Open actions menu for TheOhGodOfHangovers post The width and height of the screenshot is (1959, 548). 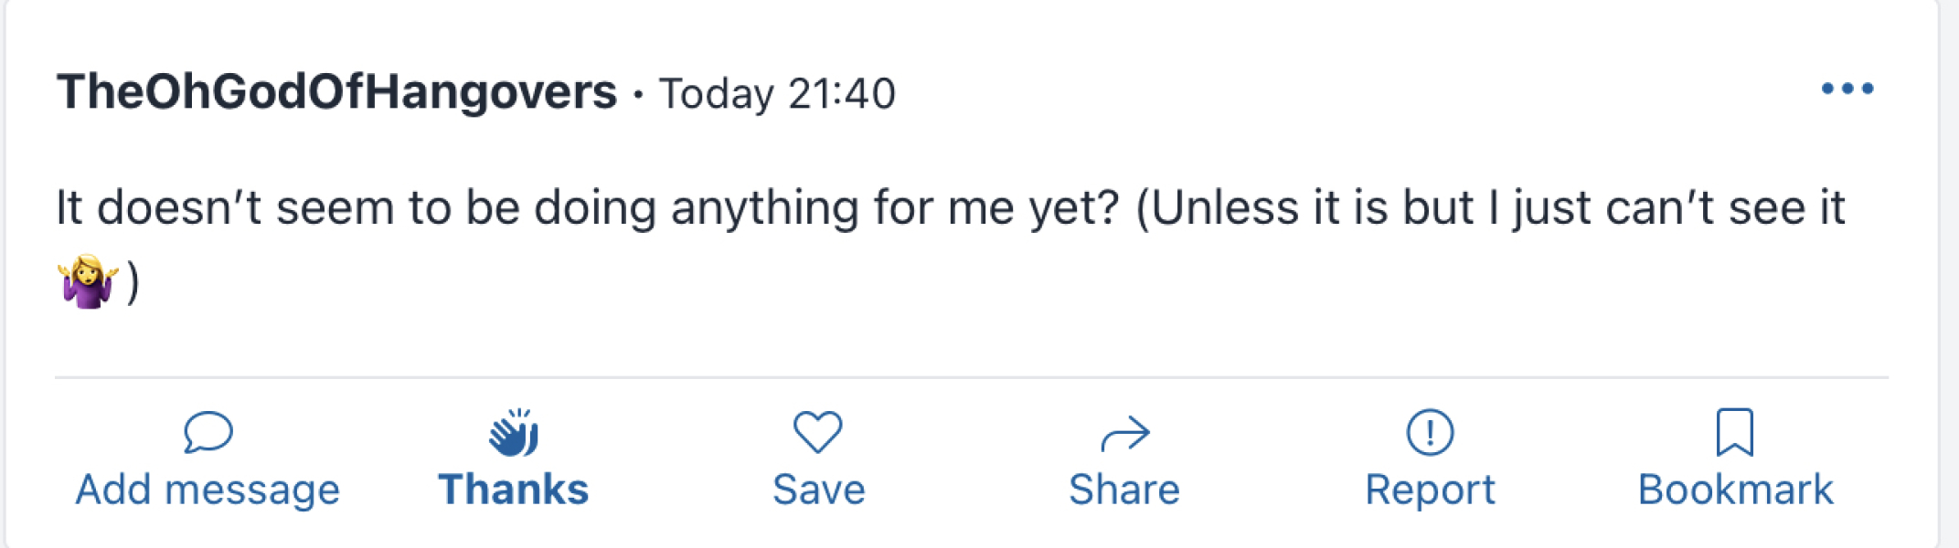tap(1846, 87)
